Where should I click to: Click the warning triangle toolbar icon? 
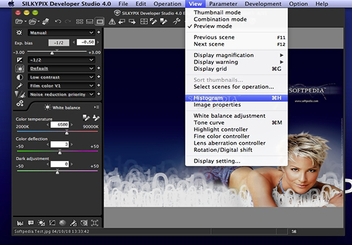point(112,21)
